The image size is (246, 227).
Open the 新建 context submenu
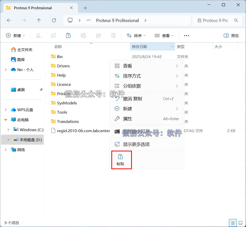coord(147,109)
